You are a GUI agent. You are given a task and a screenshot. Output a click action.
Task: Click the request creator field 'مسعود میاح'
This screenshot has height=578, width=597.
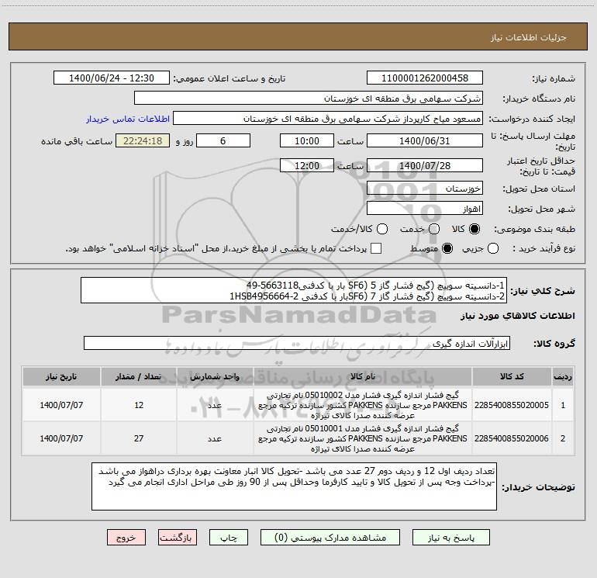pyautogui.click(x=328, y=119)
